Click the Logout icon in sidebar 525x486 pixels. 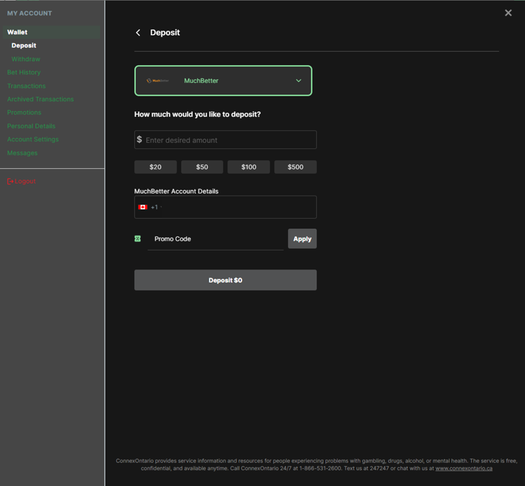[10, 181]
